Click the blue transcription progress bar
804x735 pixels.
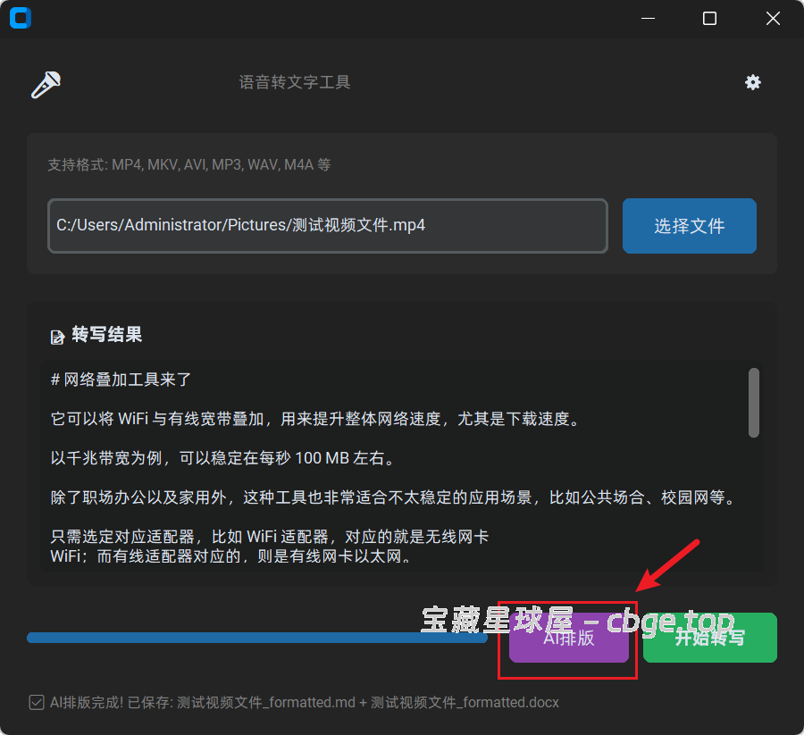coord(257,637)
